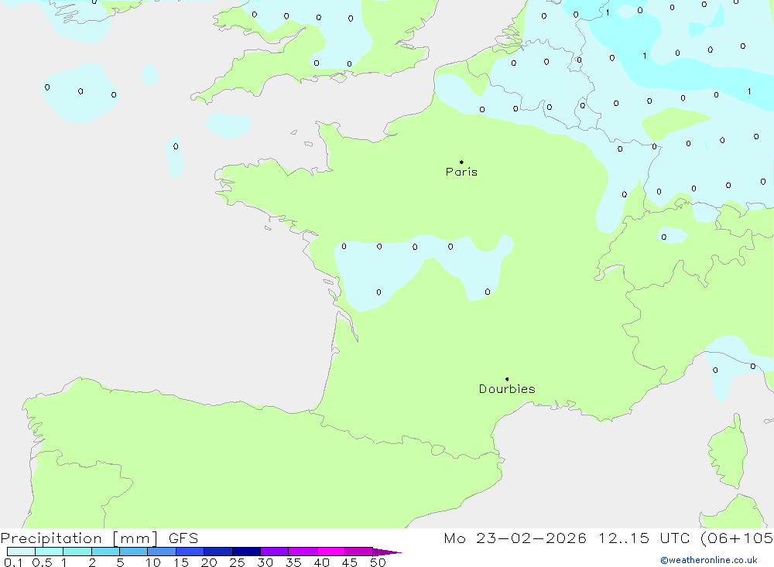Select the black dot marking Dourbies

point(507,379)
